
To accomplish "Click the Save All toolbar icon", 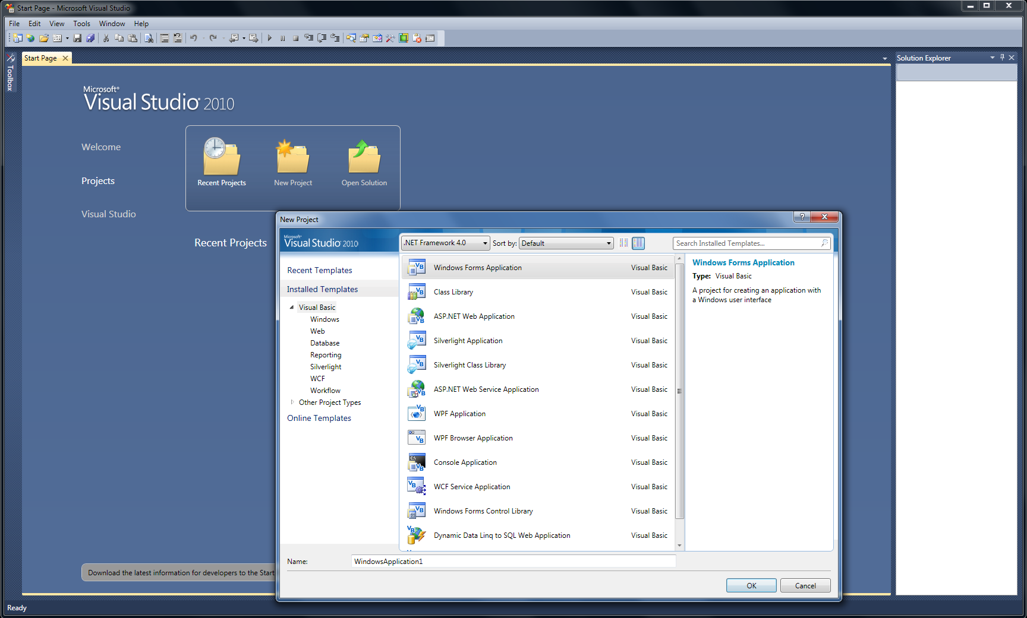I will point(90,38).
